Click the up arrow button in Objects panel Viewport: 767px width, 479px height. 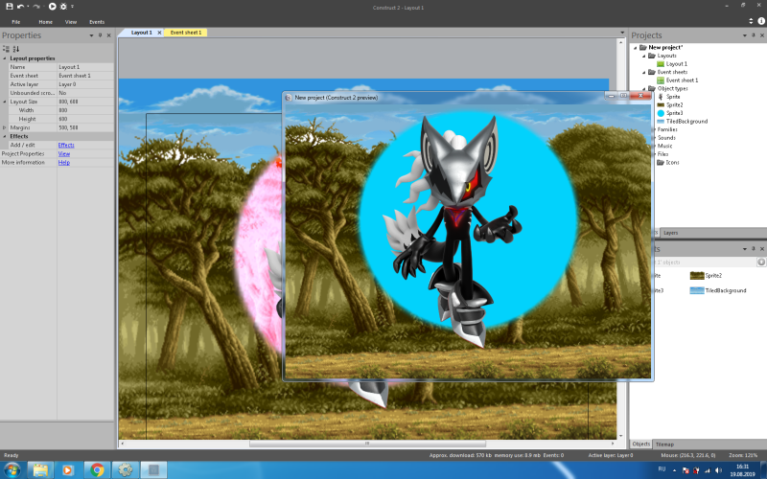click(761, 262)
